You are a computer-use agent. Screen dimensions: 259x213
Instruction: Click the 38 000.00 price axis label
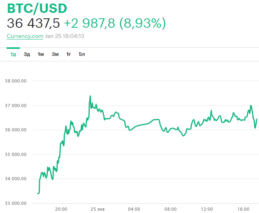click(16, 81)
